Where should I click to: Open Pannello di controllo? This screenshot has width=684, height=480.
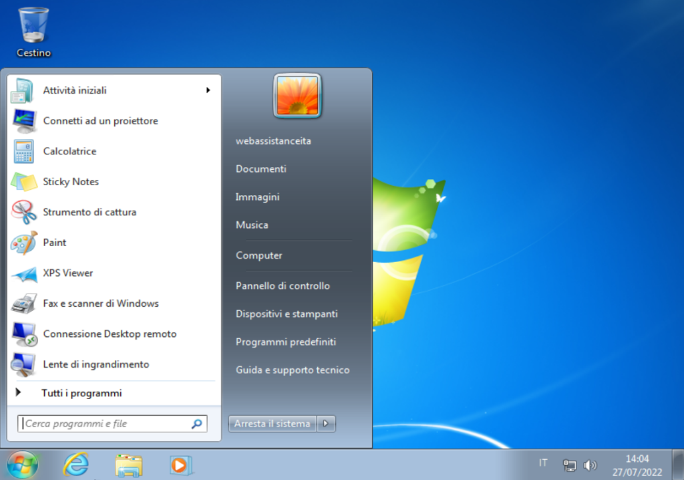[283, 285]
